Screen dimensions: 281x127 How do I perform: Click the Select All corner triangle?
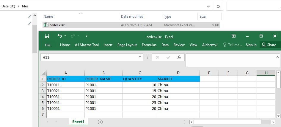pos(44,73)
